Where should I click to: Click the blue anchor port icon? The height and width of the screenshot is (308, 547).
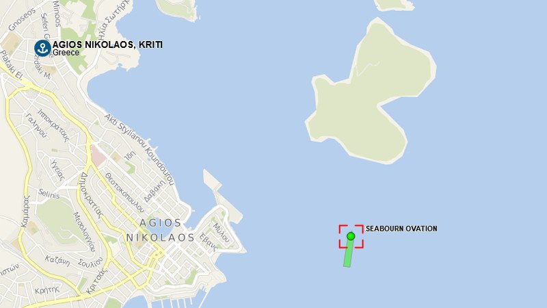tap(42, 48)
